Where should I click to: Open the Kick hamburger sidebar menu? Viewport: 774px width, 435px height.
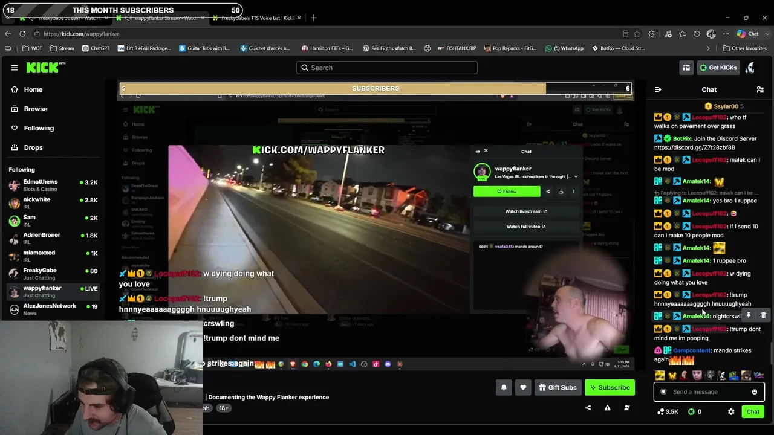[x=15, y=68]
